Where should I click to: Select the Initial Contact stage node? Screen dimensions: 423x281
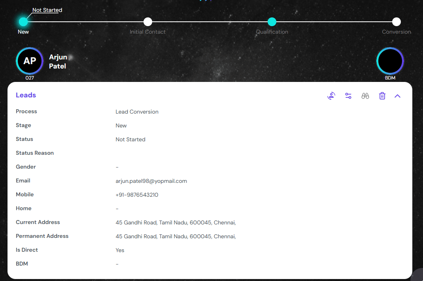[x=147, y=22]
